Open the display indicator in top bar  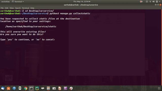point(147,2)
